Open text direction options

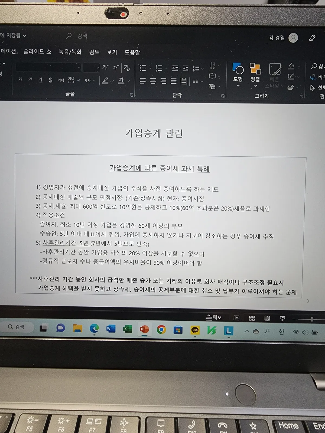pyautogui.click(x=215, y=65)
